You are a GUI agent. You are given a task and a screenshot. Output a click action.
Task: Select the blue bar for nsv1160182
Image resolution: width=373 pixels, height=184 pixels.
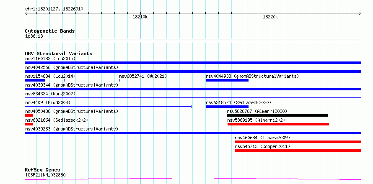193,63
